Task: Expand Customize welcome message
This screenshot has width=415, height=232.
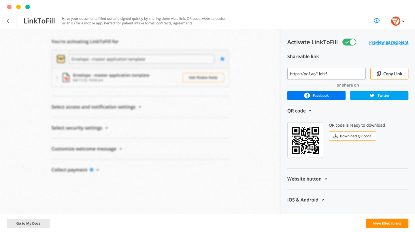Action: [120, 149]
